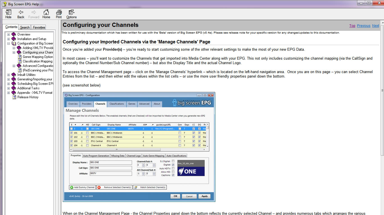Click Add Dummy Channel in the screenshot
The height and width of the screenshot is (215, 384).
tap(82, 187)
